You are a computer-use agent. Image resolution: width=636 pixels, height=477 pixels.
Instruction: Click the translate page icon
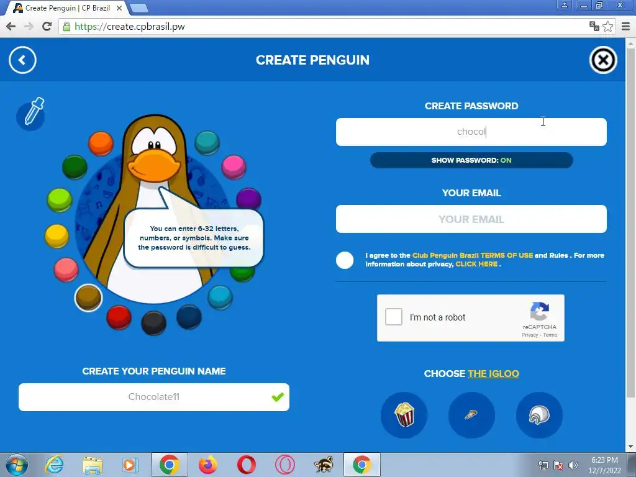point(594,26)
